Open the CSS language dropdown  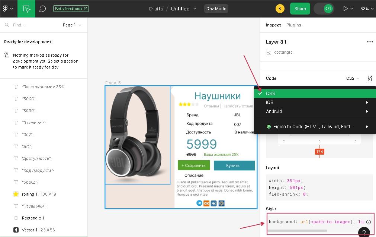pyautogui.click(x=352, y=78)
